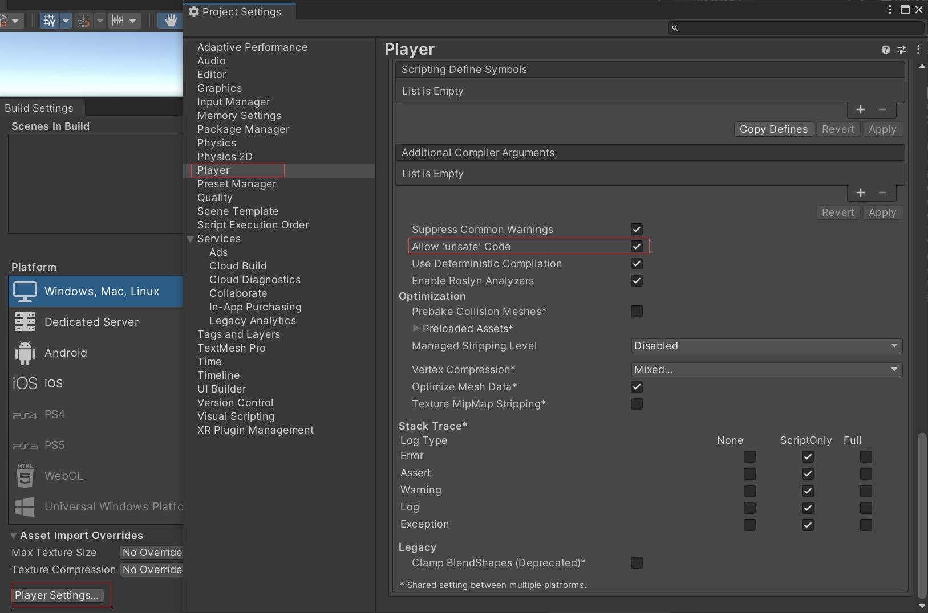Click the scroll-down arrow of Player panel
The image size is (928, 613).
tap(922, 606)
